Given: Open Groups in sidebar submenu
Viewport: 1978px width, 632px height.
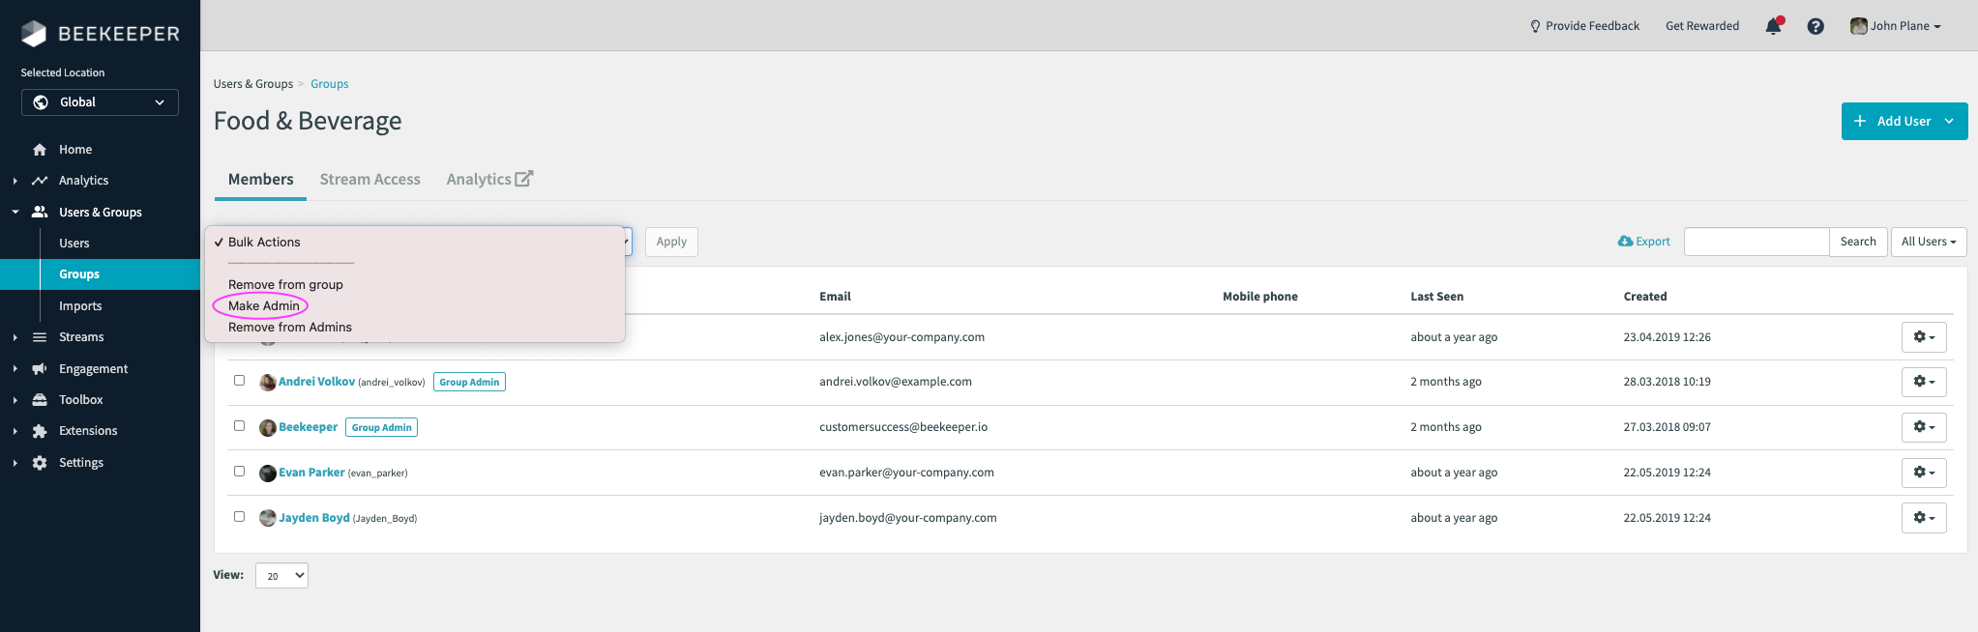Looking at the screenshot, I should [79, 274].
